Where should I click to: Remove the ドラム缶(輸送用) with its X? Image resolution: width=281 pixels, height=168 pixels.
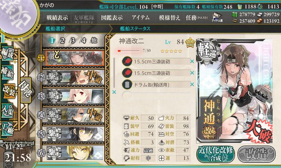(192, 84)
